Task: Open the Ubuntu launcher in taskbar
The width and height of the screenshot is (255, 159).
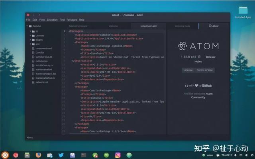Action: [5, 155]
